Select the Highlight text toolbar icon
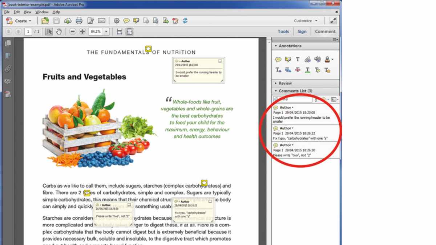Viewport: 436px width, 245px height. click(x=136, y=21)
